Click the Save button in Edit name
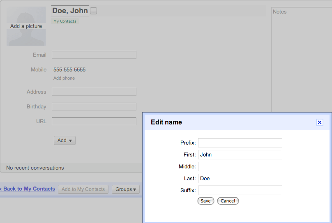332x223 pixels. click(205, 201)
